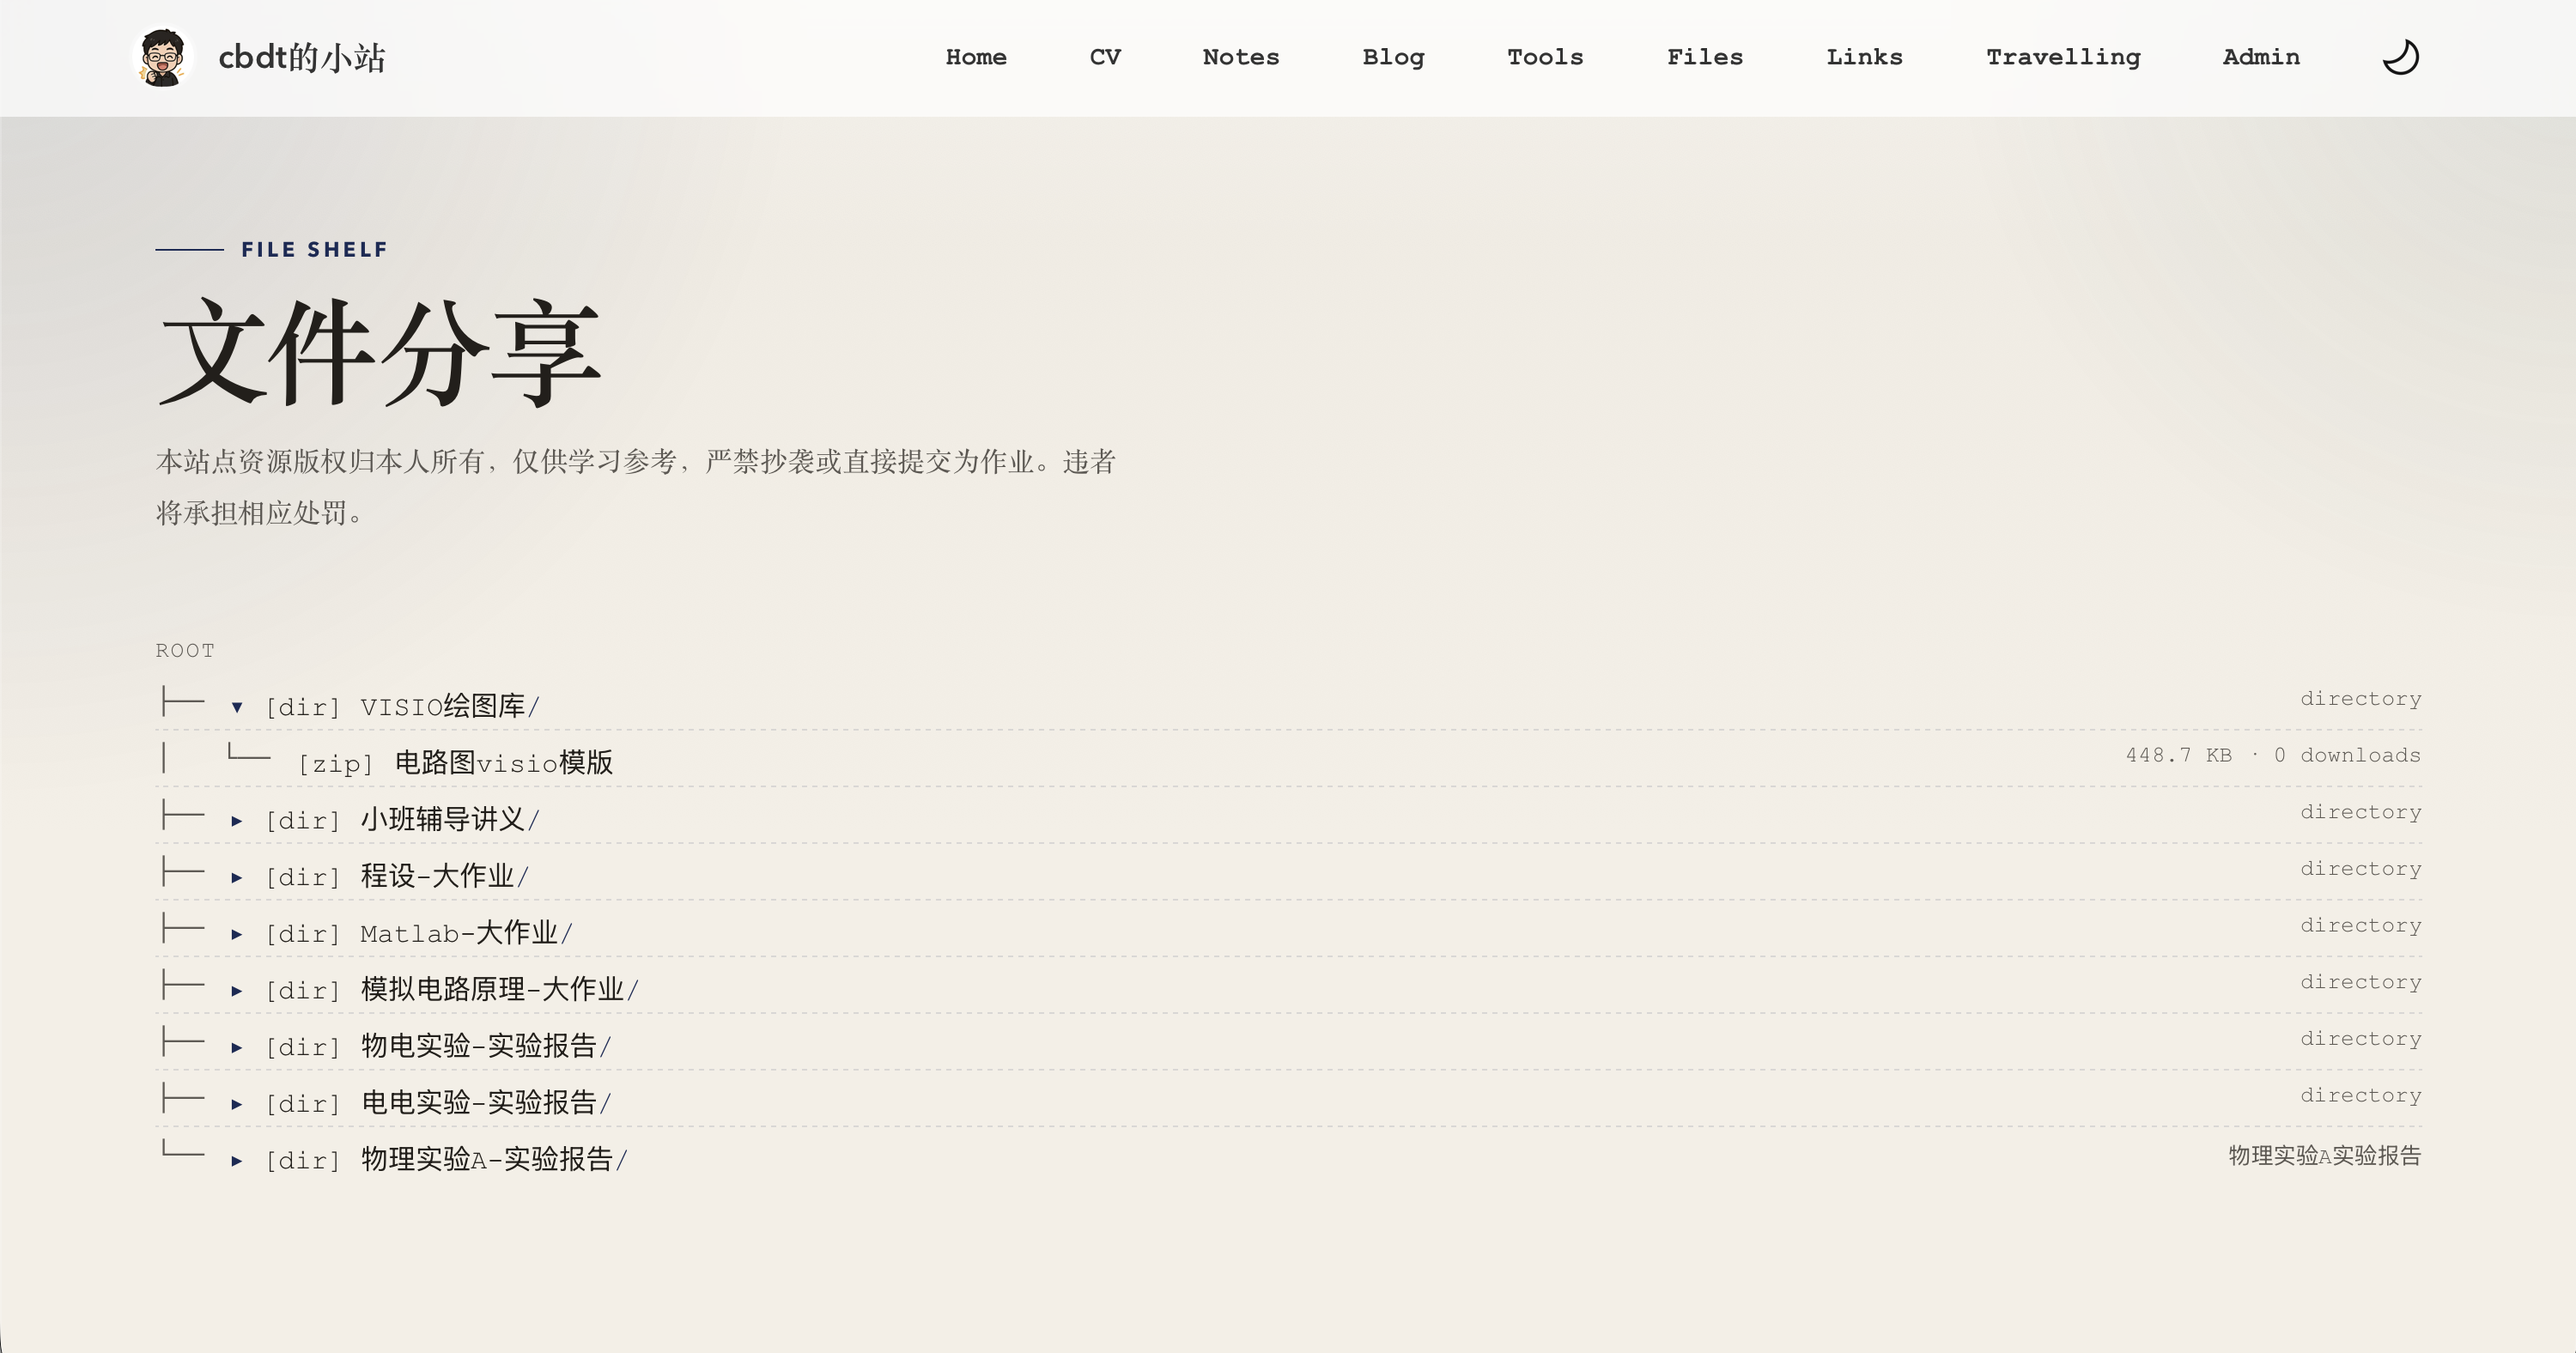Collapse the VISIO绘图库 folder arrow
The width and height of the screenshot is (2576, 1353).
point(237,707)
